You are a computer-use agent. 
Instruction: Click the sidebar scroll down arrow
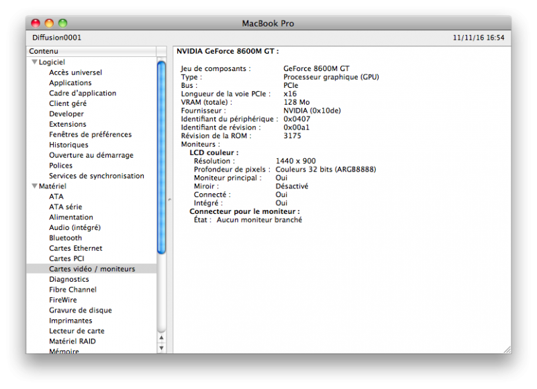pos(162,348)
